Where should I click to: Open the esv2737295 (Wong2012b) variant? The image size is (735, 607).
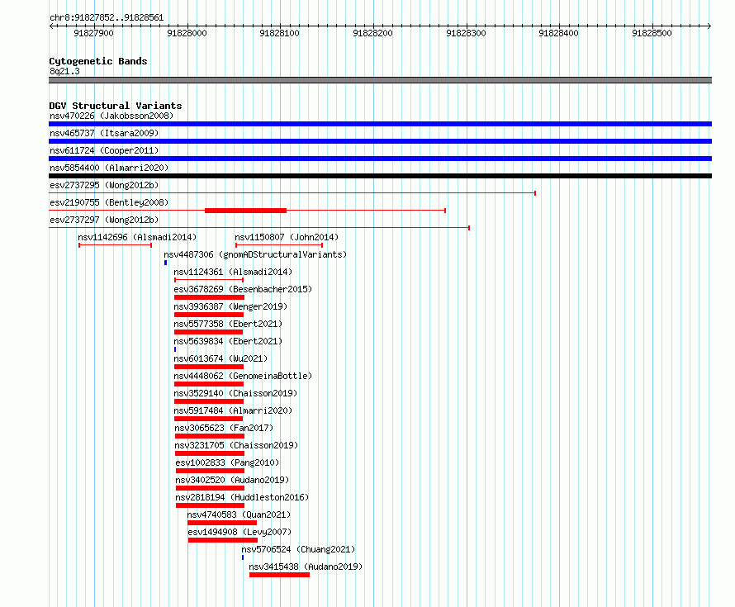[x=104, y=185]
